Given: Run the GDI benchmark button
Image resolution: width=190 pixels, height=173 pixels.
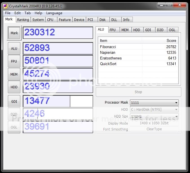Looking at the screenshot, I should coord(14,101).
